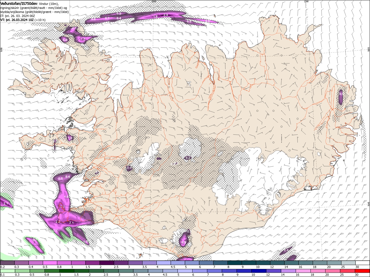This screenshot has width=370, height=277.
Task: Select the lower scale green swatch between 0.5 and 0.8
Action: (x=37, y=271)
